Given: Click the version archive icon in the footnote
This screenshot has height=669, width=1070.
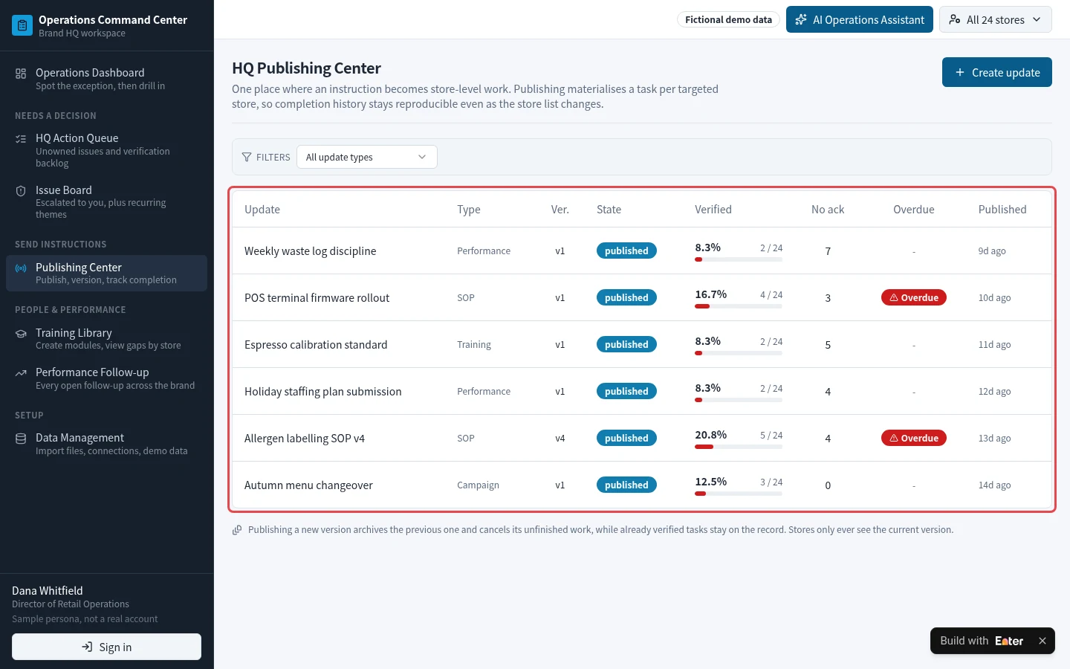Looking at the screenshot, I should coord(237,530).
